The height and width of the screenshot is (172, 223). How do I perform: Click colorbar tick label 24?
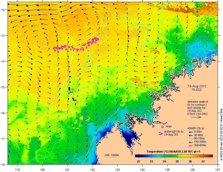click(x=164, y=161)
